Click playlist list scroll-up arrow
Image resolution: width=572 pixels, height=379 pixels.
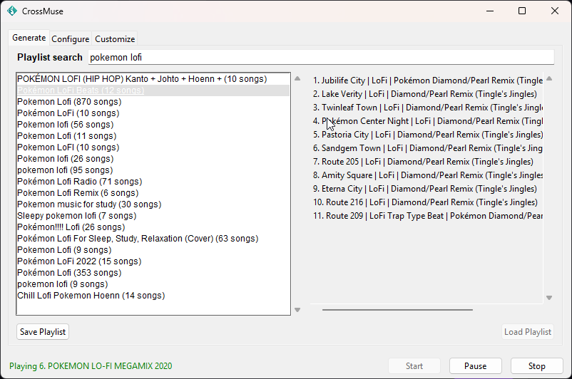coord(297,78)
